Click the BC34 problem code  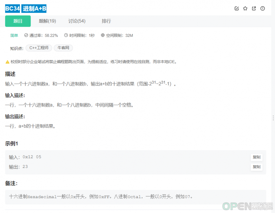[12, 8]
